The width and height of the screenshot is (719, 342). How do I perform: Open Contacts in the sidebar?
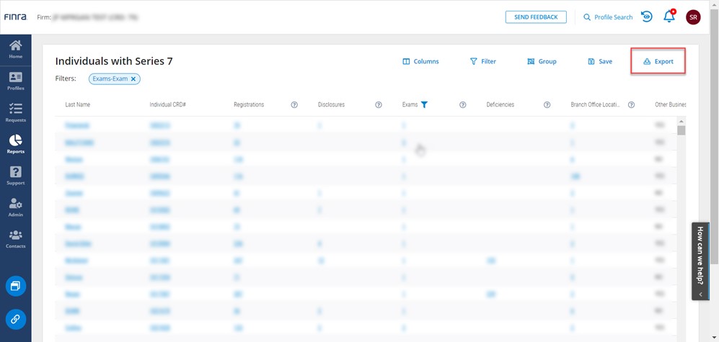(15, 239)
